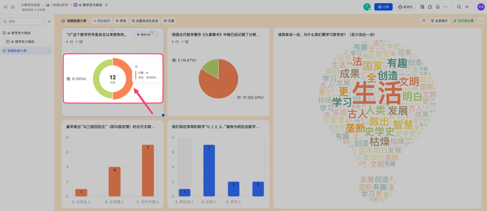Open the colorful AI assistant icon

(x=424, y=21)
